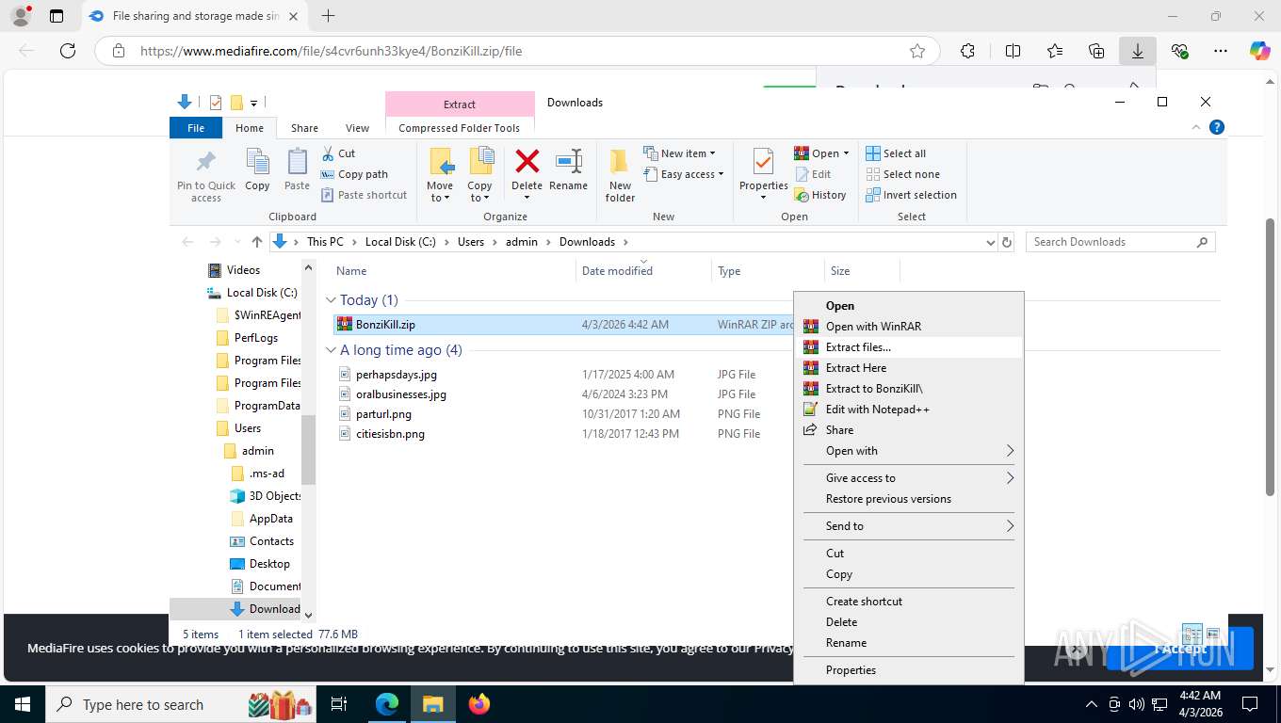Screen dimensions: 1281x723
Task: Click Invert selection in the ribbon
Action: (911, 195)
